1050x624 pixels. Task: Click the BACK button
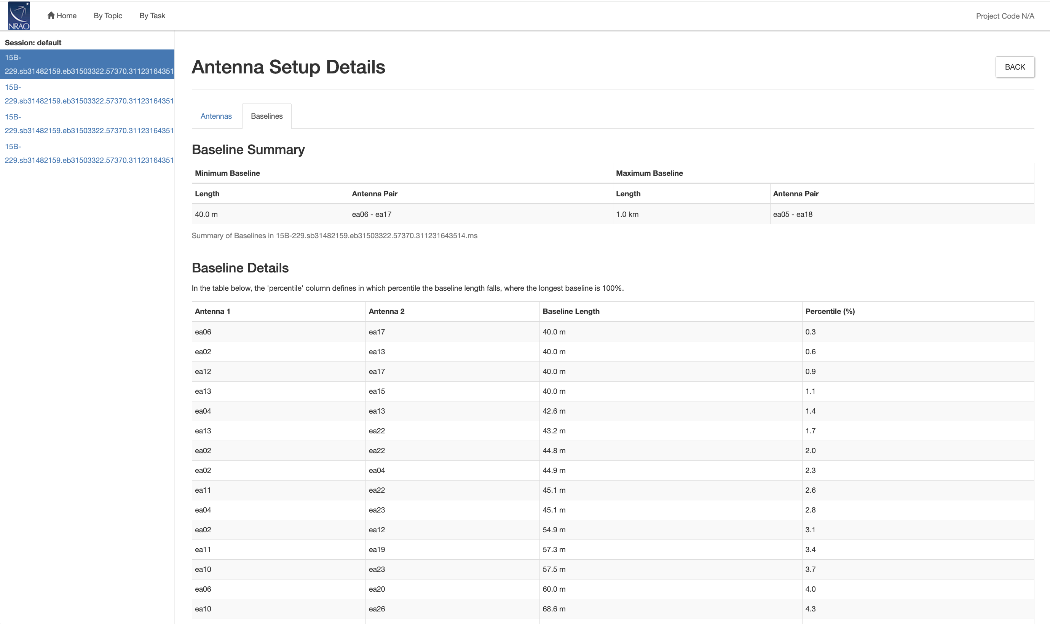1015,67
